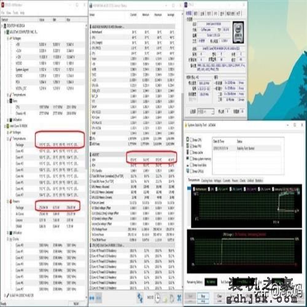Viewport: 307px width, 307px height.
Task: Toggle the Stress FPU checkbox
Action: [x=192, y=146]
